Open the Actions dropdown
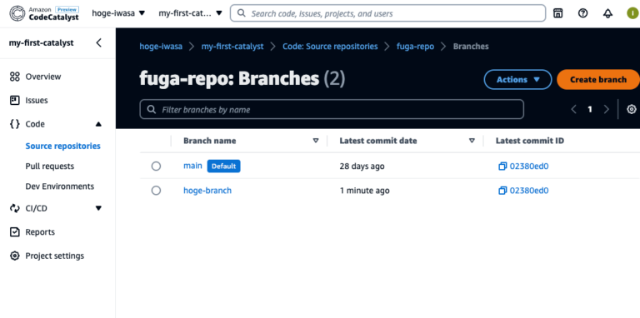The width and height of the screenshot is (640, 318). [x=517, y=80]
